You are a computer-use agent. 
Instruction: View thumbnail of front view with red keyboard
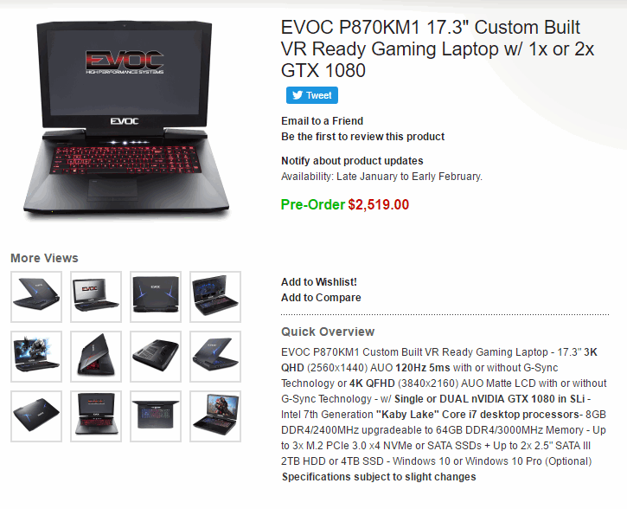(x=96, y=416)
